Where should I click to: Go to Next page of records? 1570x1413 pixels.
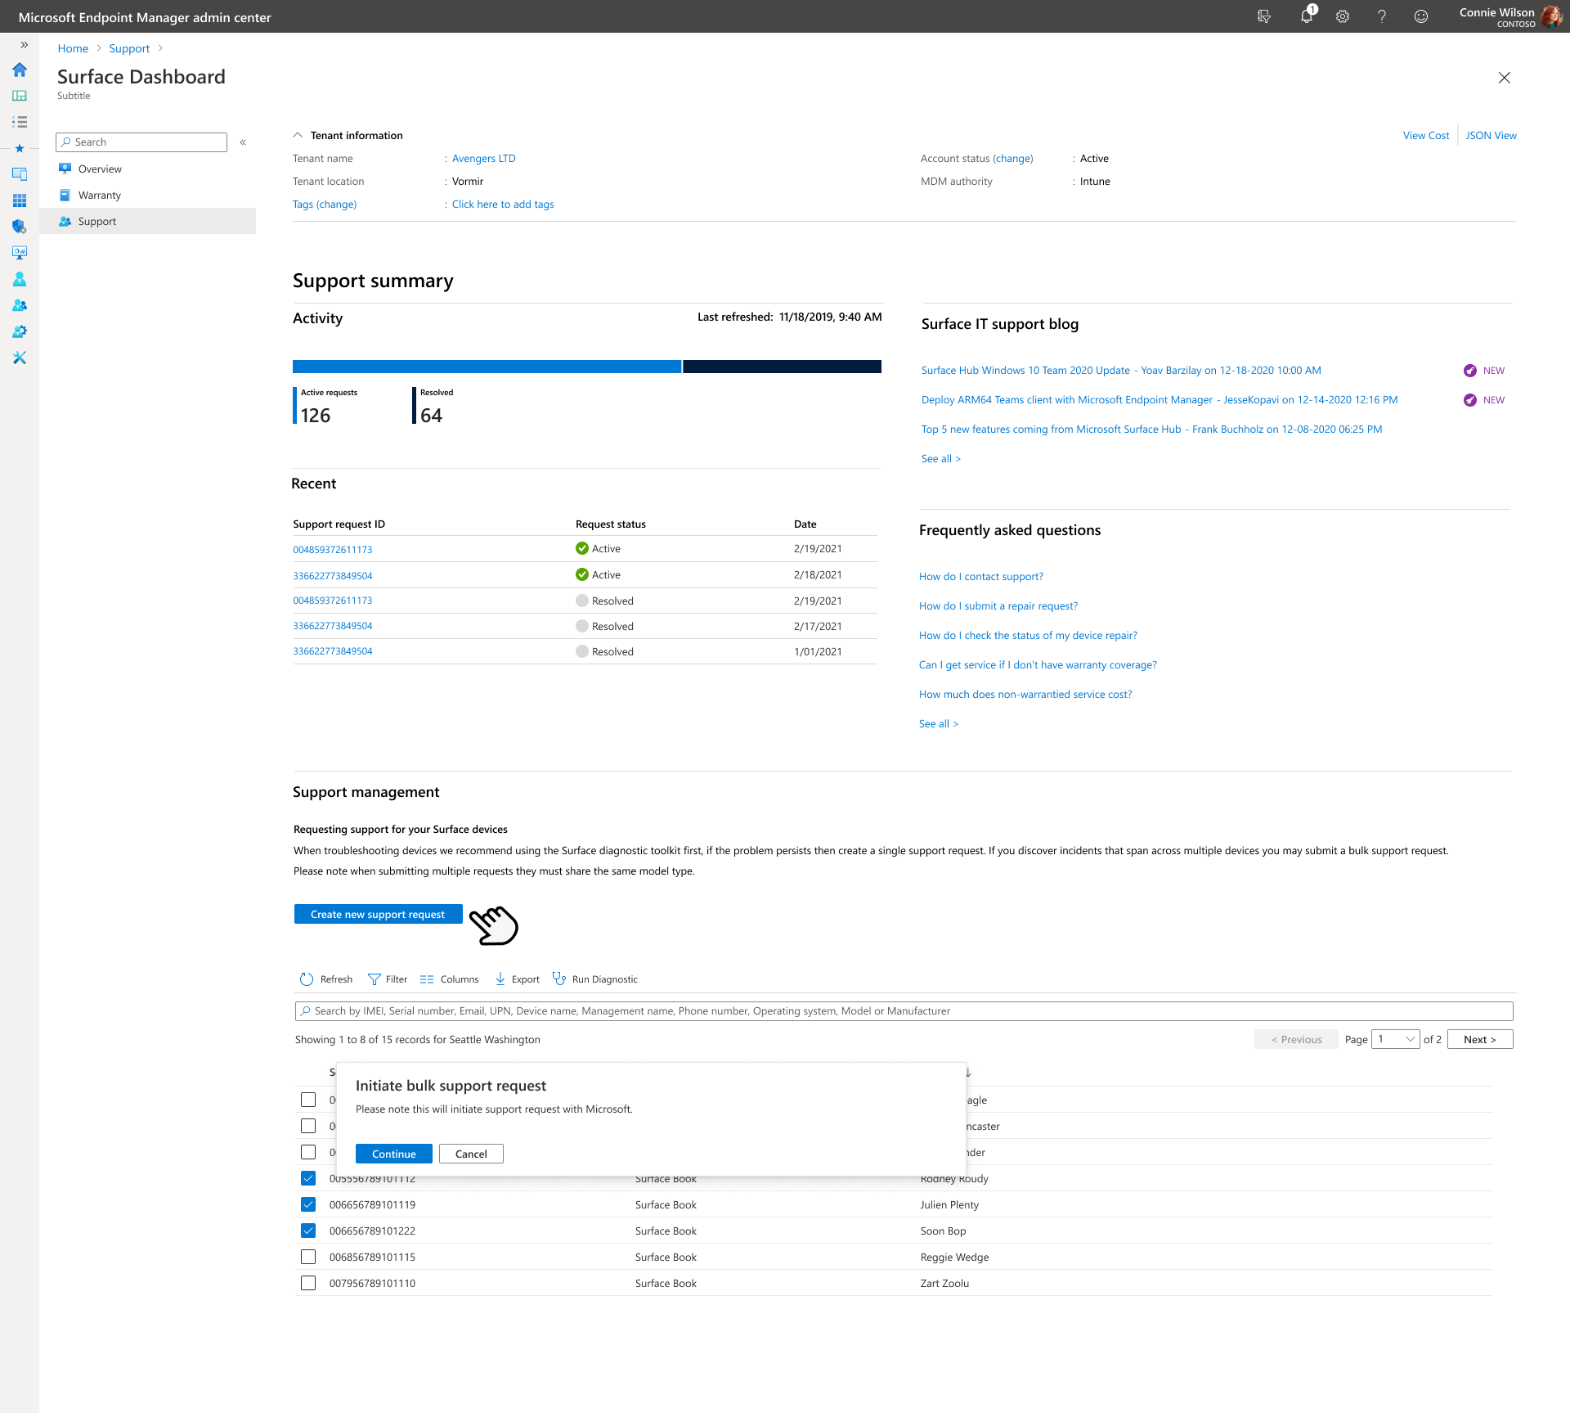(x=1480, y=1039)
